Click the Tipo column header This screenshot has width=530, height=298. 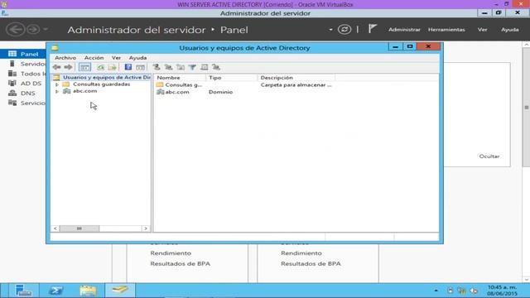coord(232,78)
